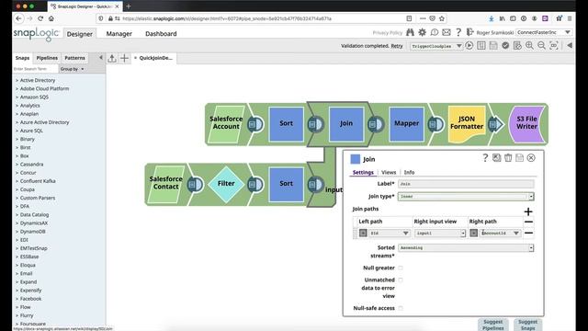
Task: Click the pop-out icon in Join dialog
Action: 496,158
